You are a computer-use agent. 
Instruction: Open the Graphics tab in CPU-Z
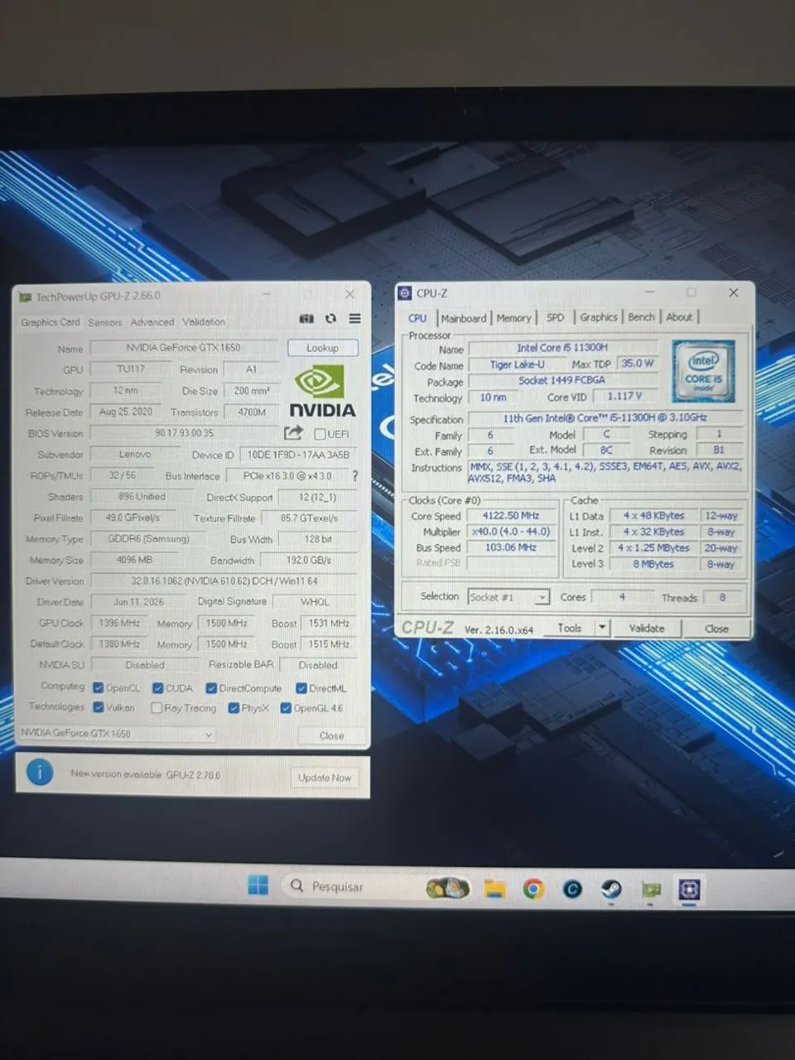pos(599,317)
